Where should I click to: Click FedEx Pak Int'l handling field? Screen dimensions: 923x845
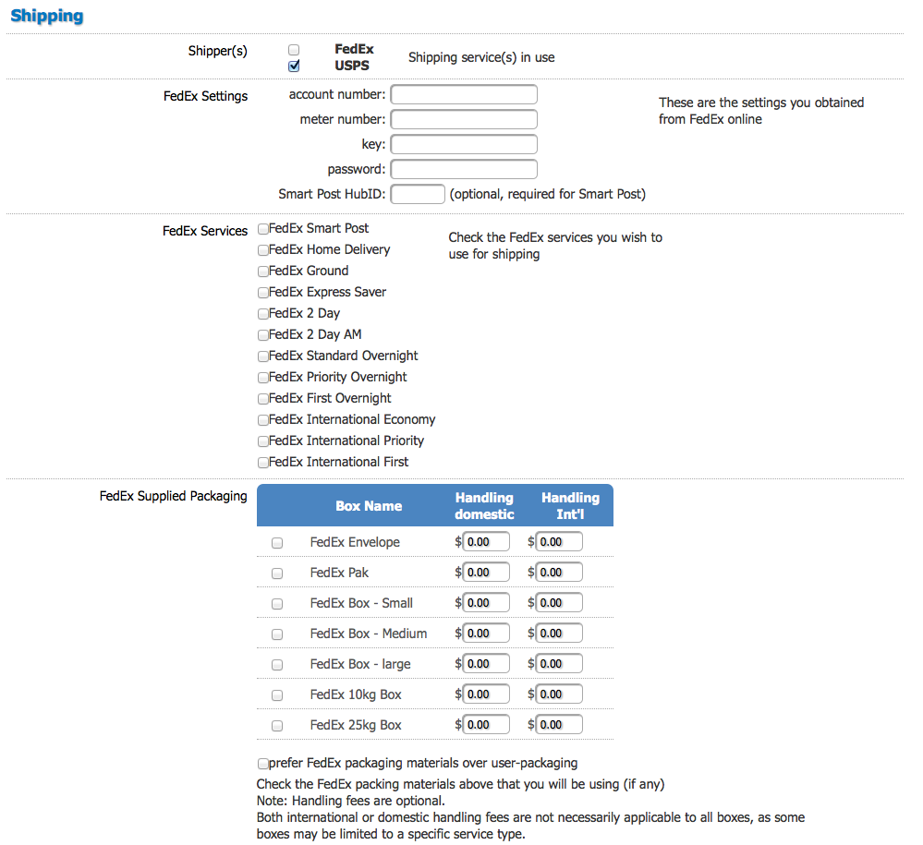tap(559, 572)
